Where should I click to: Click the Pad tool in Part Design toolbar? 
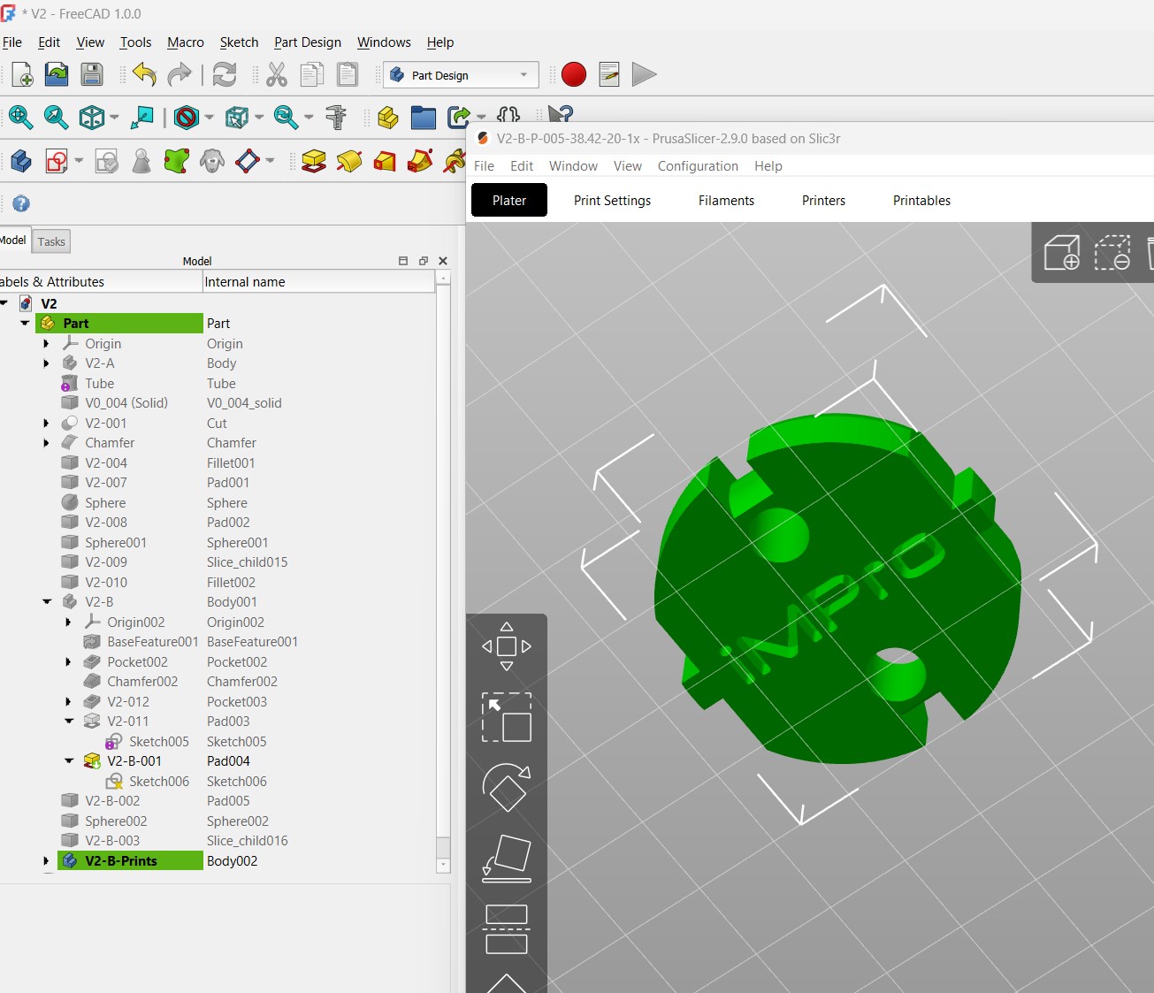coord(314,162)
